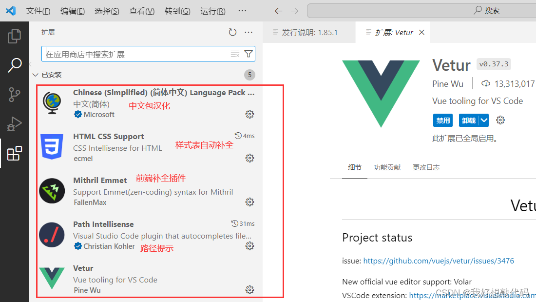
Task: Refresh the extensions list
Action: click(232, 32)
